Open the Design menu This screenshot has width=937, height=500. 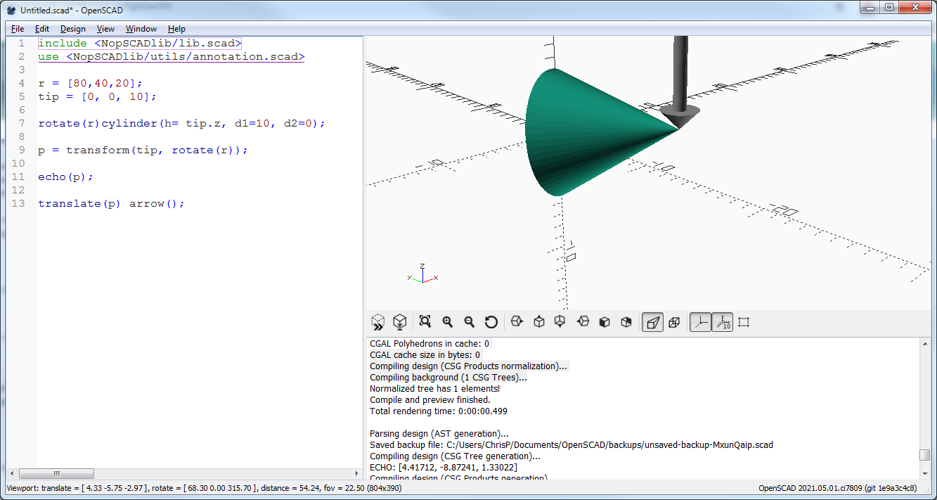[x=72, y=29]
